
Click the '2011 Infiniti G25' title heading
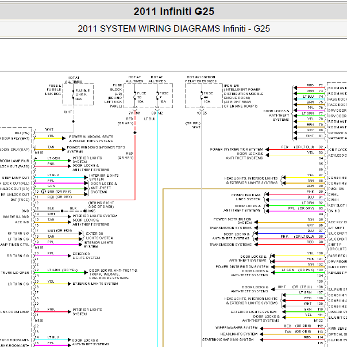click(x=174, y=12)
